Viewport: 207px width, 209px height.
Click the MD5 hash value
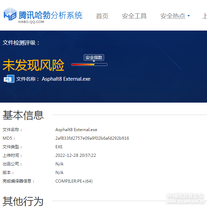tap(92, 138)
